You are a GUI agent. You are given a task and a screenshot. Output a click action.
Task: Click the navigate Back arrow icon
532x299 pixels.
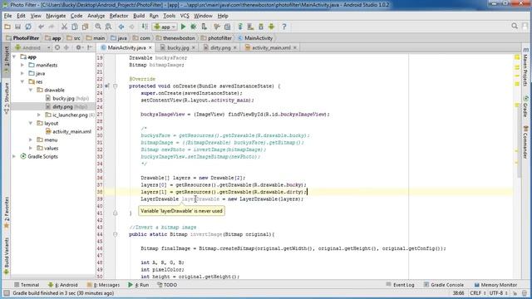pos(121,27)
